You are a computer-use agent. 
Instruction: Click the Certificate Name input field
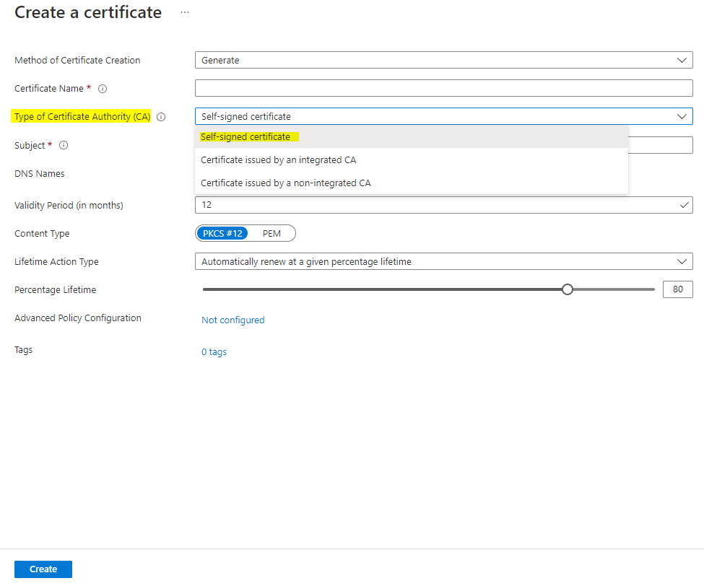pos(443,88)
